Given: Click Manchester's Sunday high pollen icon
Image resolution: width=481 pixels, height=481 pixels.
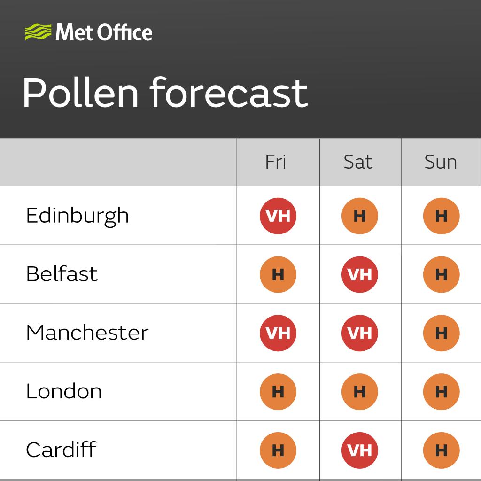Looking at the screenshot, I should (441, 333).
